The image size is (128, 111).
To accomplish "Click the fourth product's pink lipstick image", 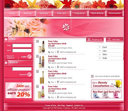I will pos(41,92).
